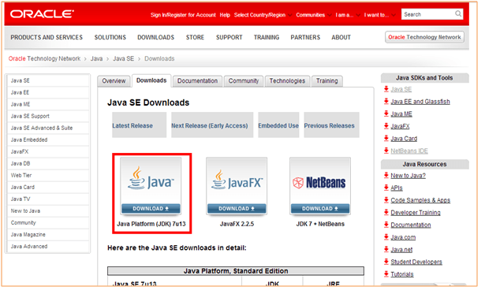Click Next Release (Early Access)
The width and height of the screenshot is (485, 294).
(x=212, y=125)
